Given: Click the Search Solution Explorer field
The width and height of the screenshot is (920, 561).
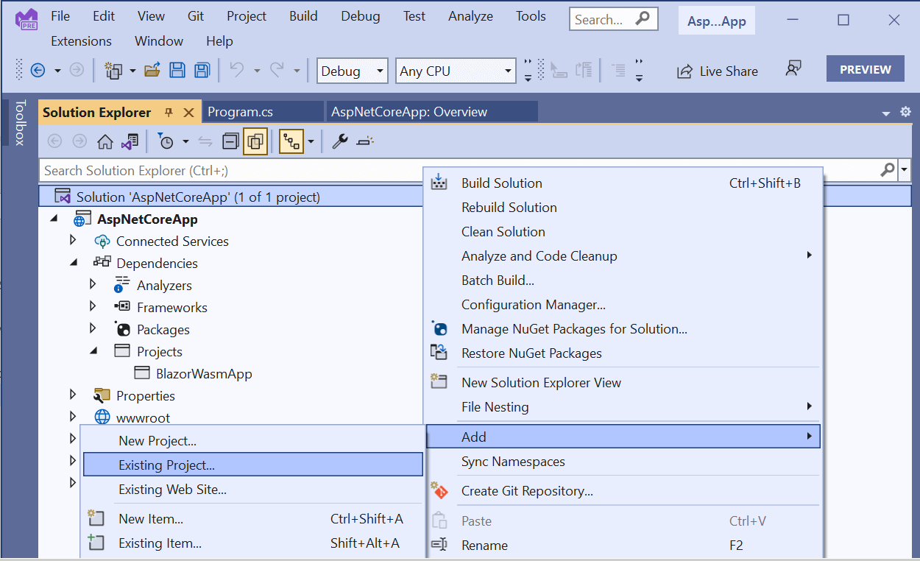Looking at the screenshot, I should tap(456, 171).
